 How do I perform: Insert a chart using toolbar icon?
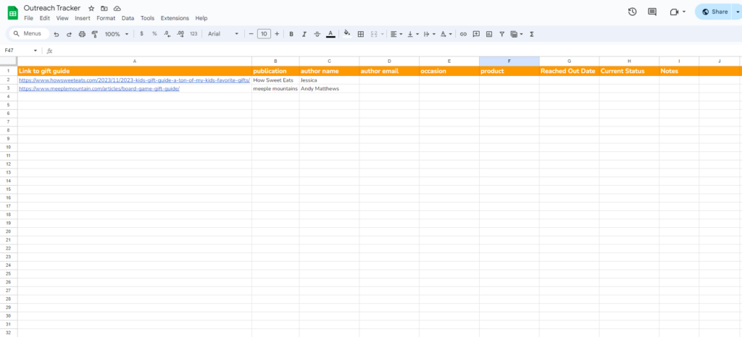[489, 34]
